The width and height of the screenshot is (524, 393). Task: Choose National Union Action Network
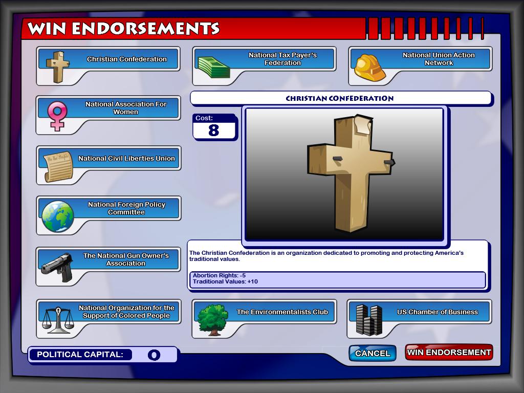(420, 66)
